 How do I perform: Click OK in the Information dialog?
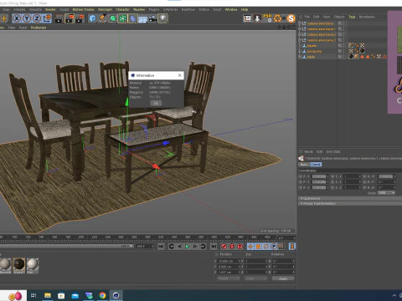156,103
